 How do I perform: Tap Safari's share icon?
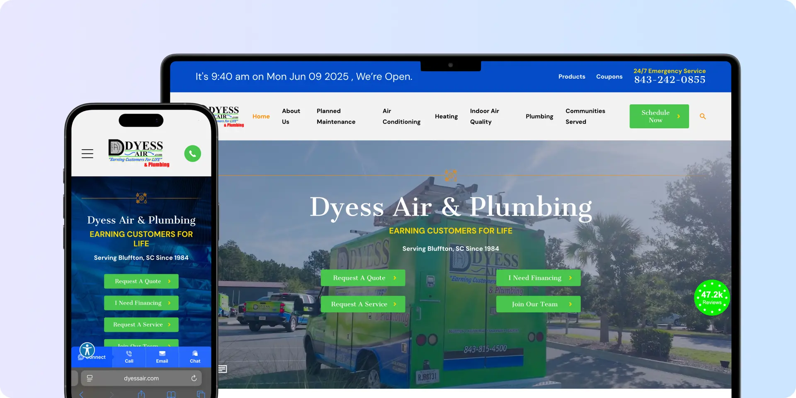[x=141, y=395]
